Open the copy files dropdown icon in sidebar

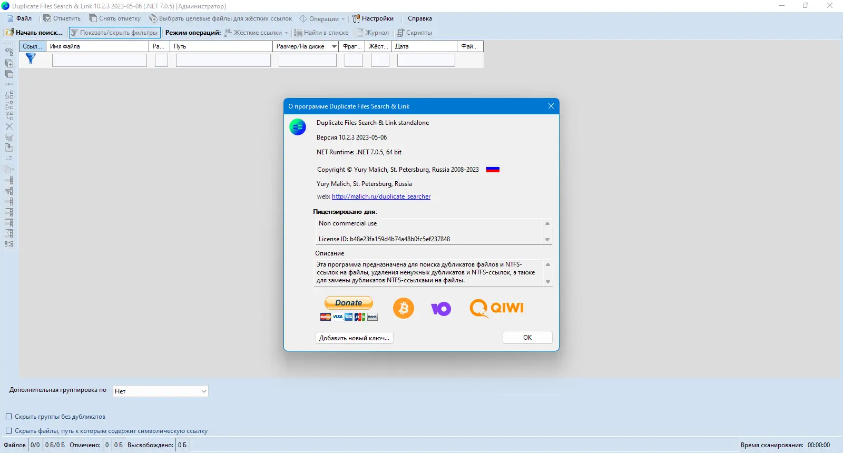click(x=9, y=169)
